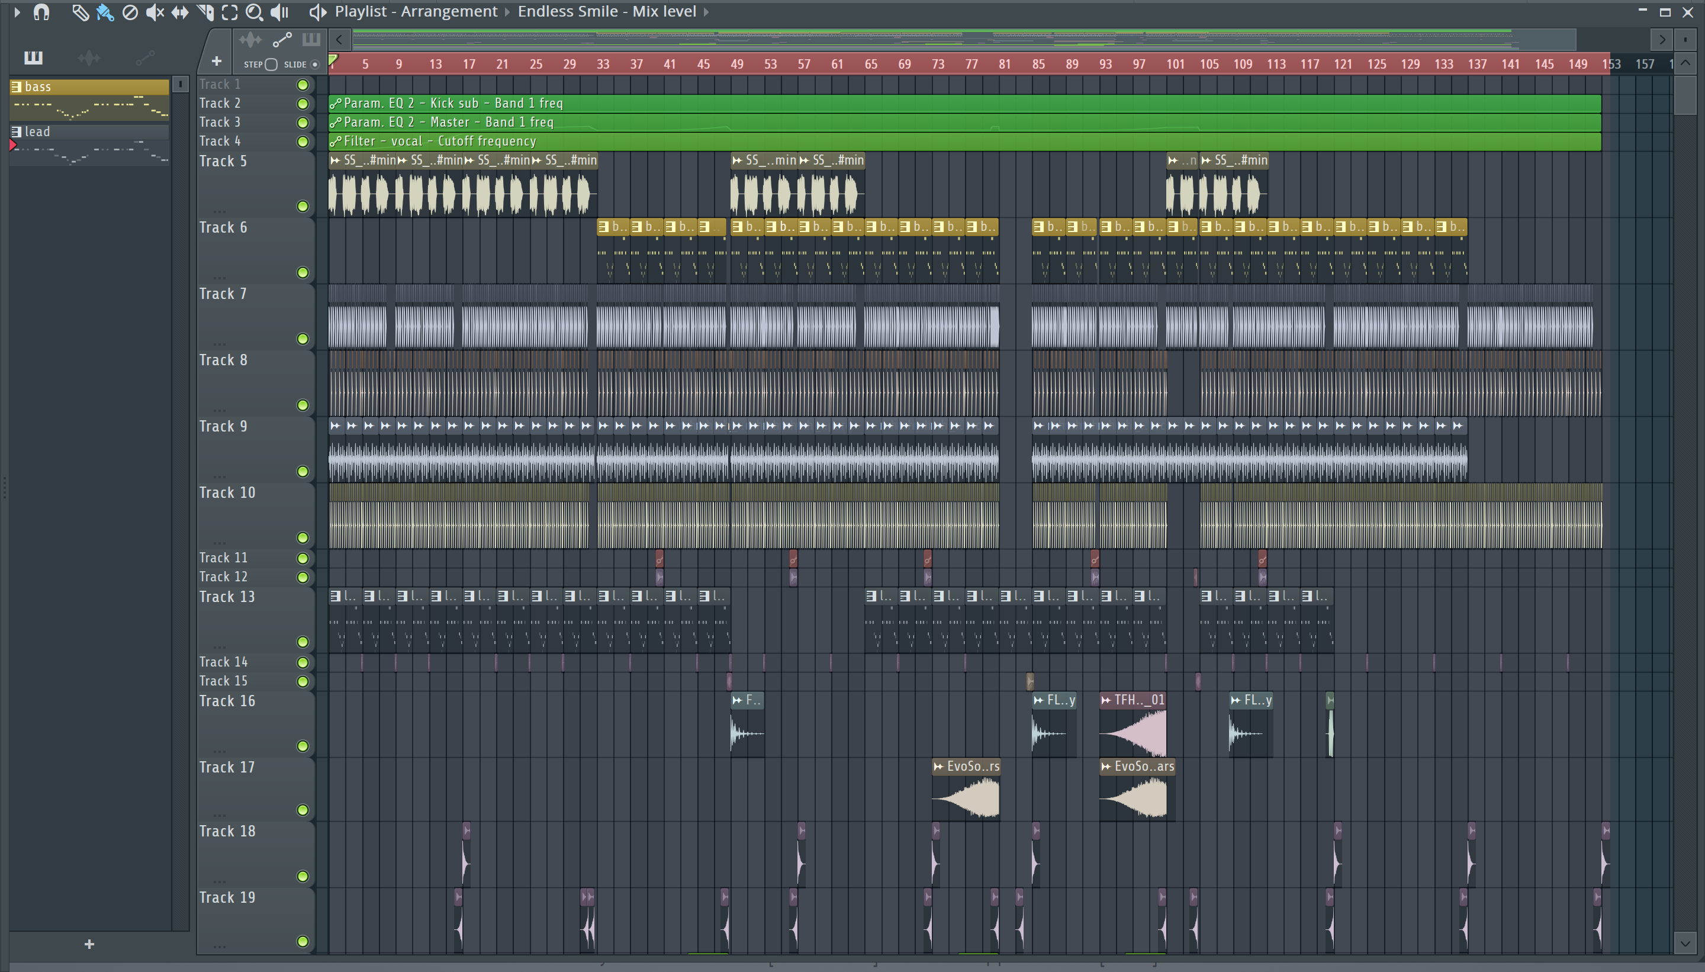Click the vertical scrollbar handle
The height and width of the screenshot is (972, 1705).
[1685, 95]
